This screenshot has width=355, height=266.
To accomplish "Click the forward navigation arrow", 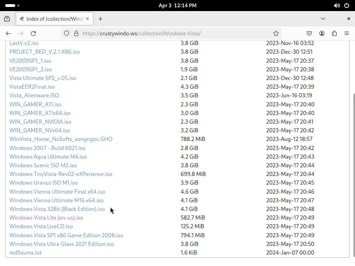I will (x=21, y=34).
